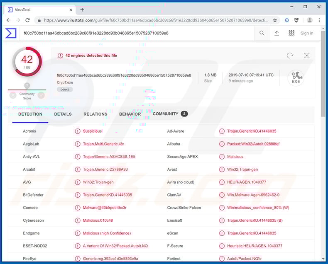Image resolution: width=328 pixels, height=264 pixels.
Task: Click the 2019-07-10 07:19:41 UTC timestamp
Action: pyautogui.click(x=251, y=75)
